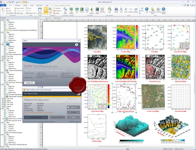Switch to Features ribbon tab
The image size is (196, 150).
tap(18, 5)
